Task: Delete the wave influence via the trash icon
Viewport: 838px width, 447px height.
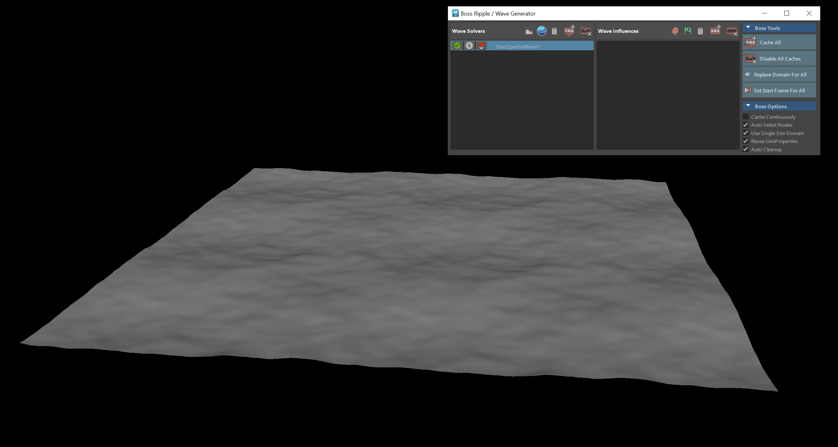Action: (700, 31)
